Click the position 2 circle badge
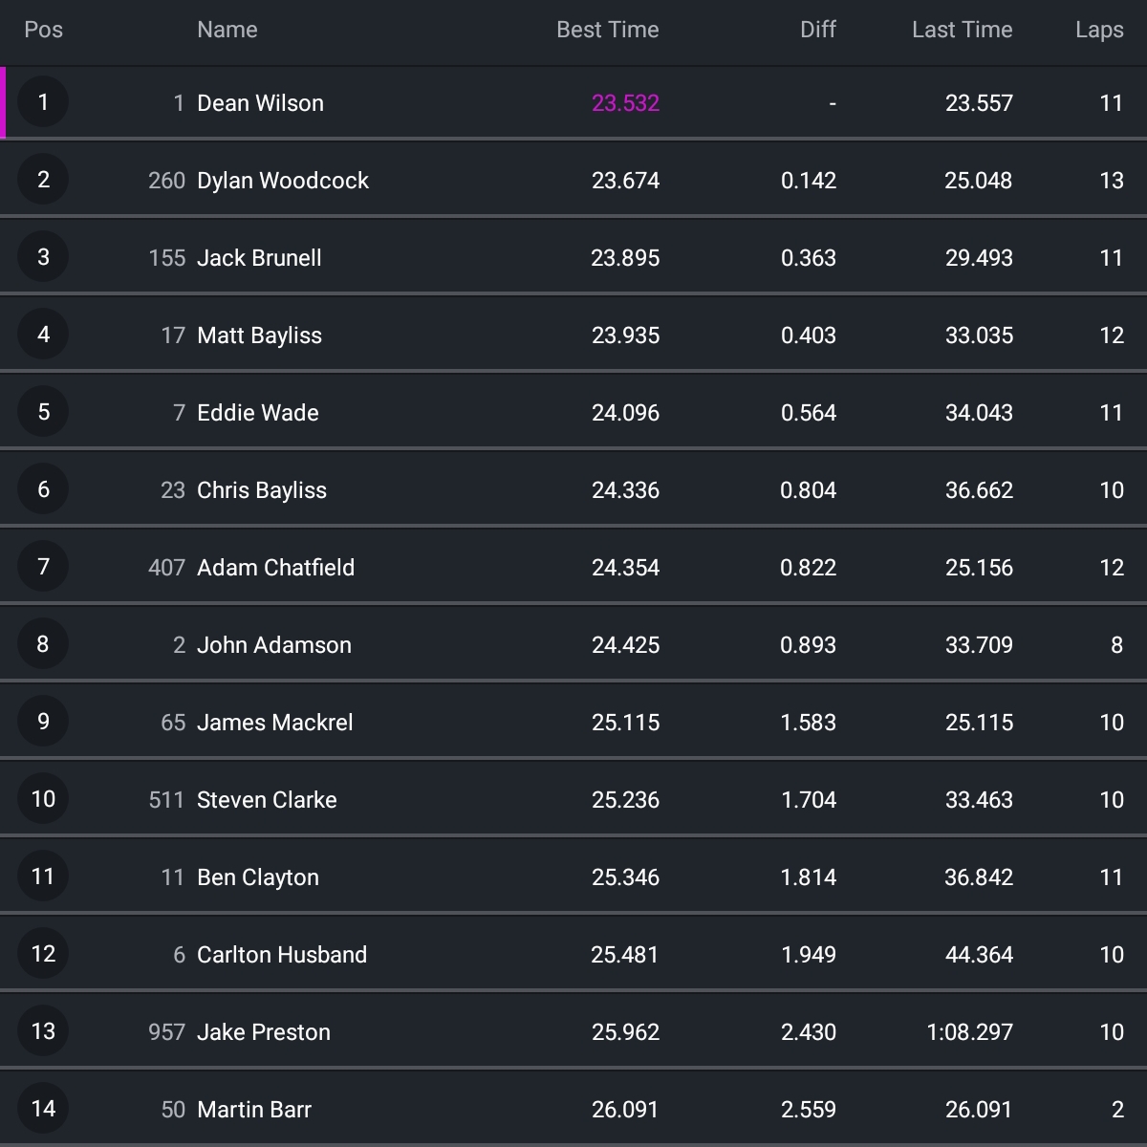 43,180
